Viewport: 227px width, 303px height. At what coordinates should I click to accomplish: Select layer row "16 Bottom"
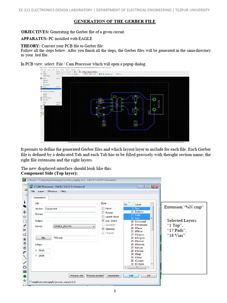point(137,212)
